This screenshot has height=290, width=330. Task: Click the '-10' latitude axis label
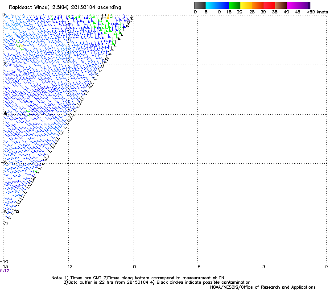click(4, 262)
